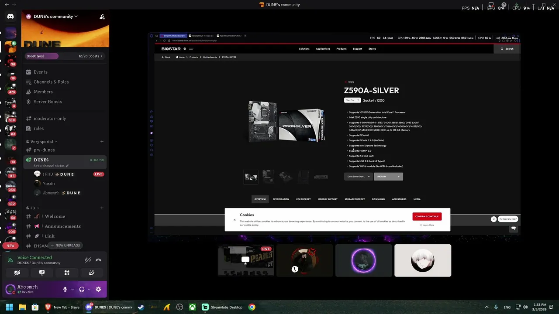Viewport: 559px width, 314px height.
Task: Click Search in the streamed Biostar page
Action: coord(507,49)
